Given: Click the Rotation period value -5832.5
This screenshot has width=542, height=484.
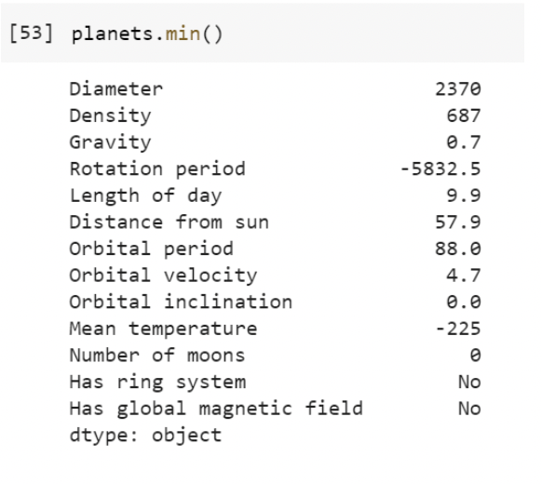Looking at the screenshot, I should [440, 168].
